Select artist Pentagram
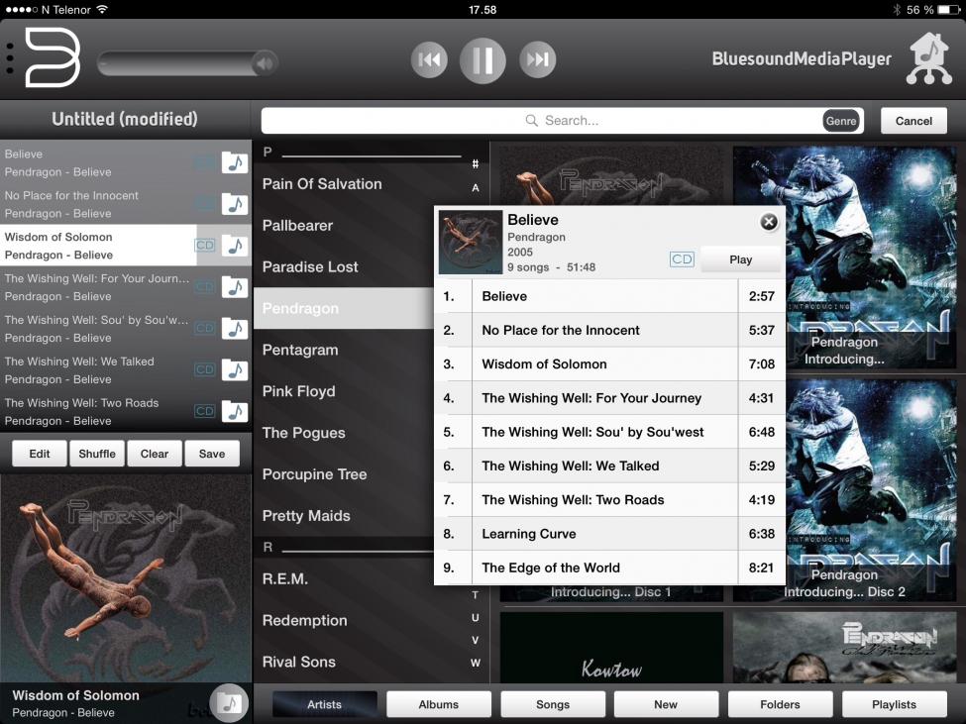This screenshot has width=966, height=724. (300, 350)
